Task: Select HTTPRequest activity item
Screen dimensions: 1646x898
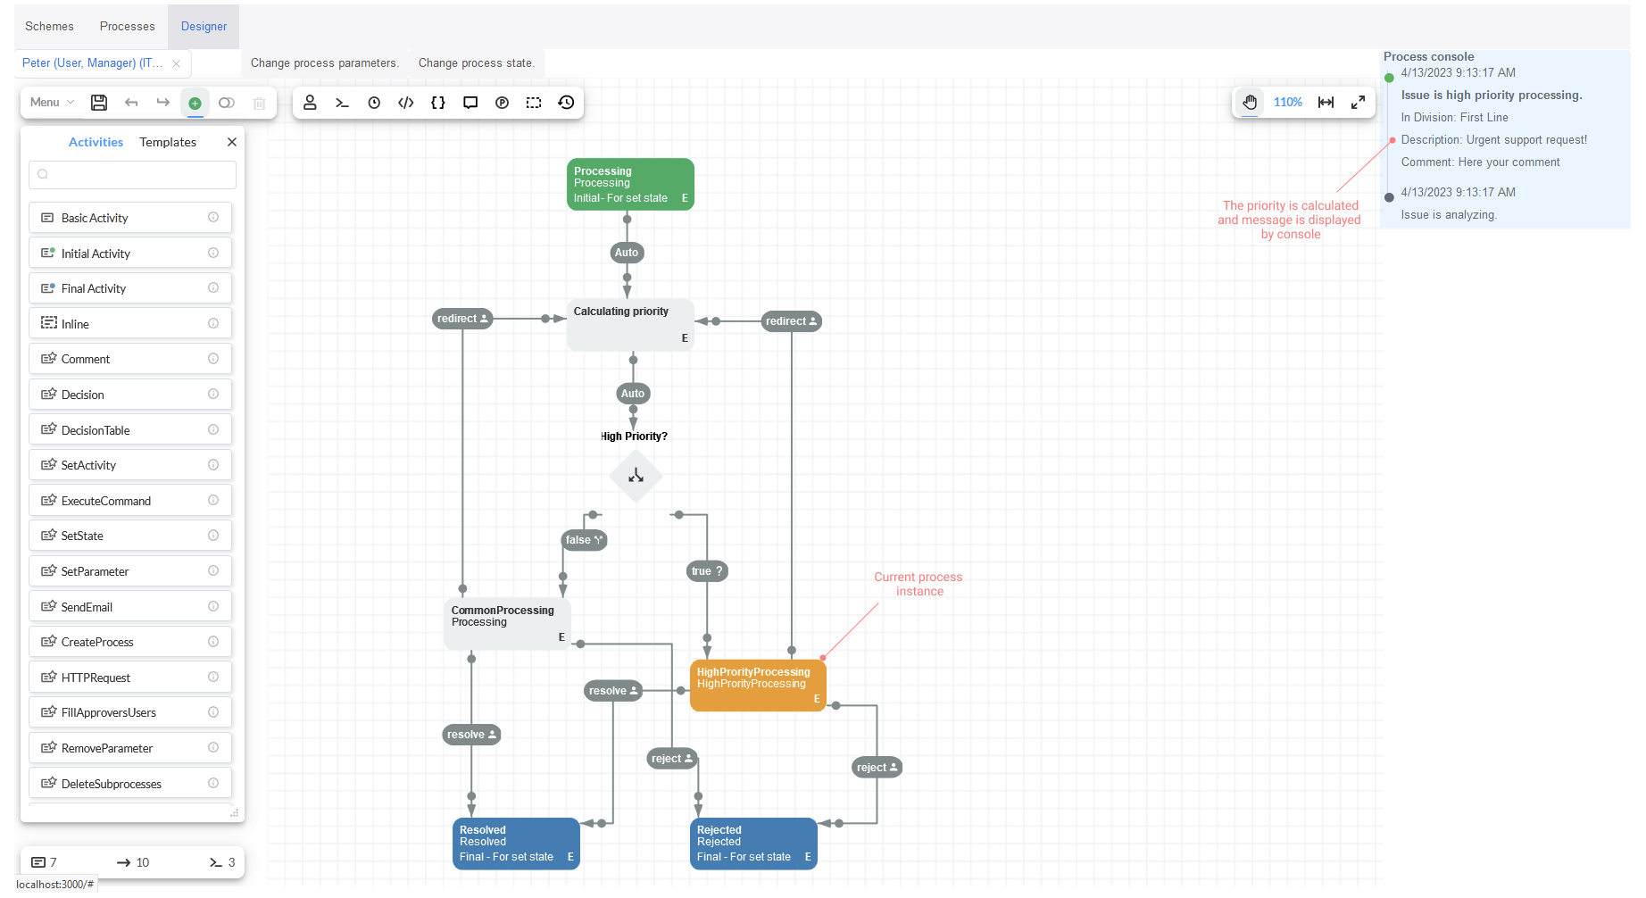Action: click(130, 678)
